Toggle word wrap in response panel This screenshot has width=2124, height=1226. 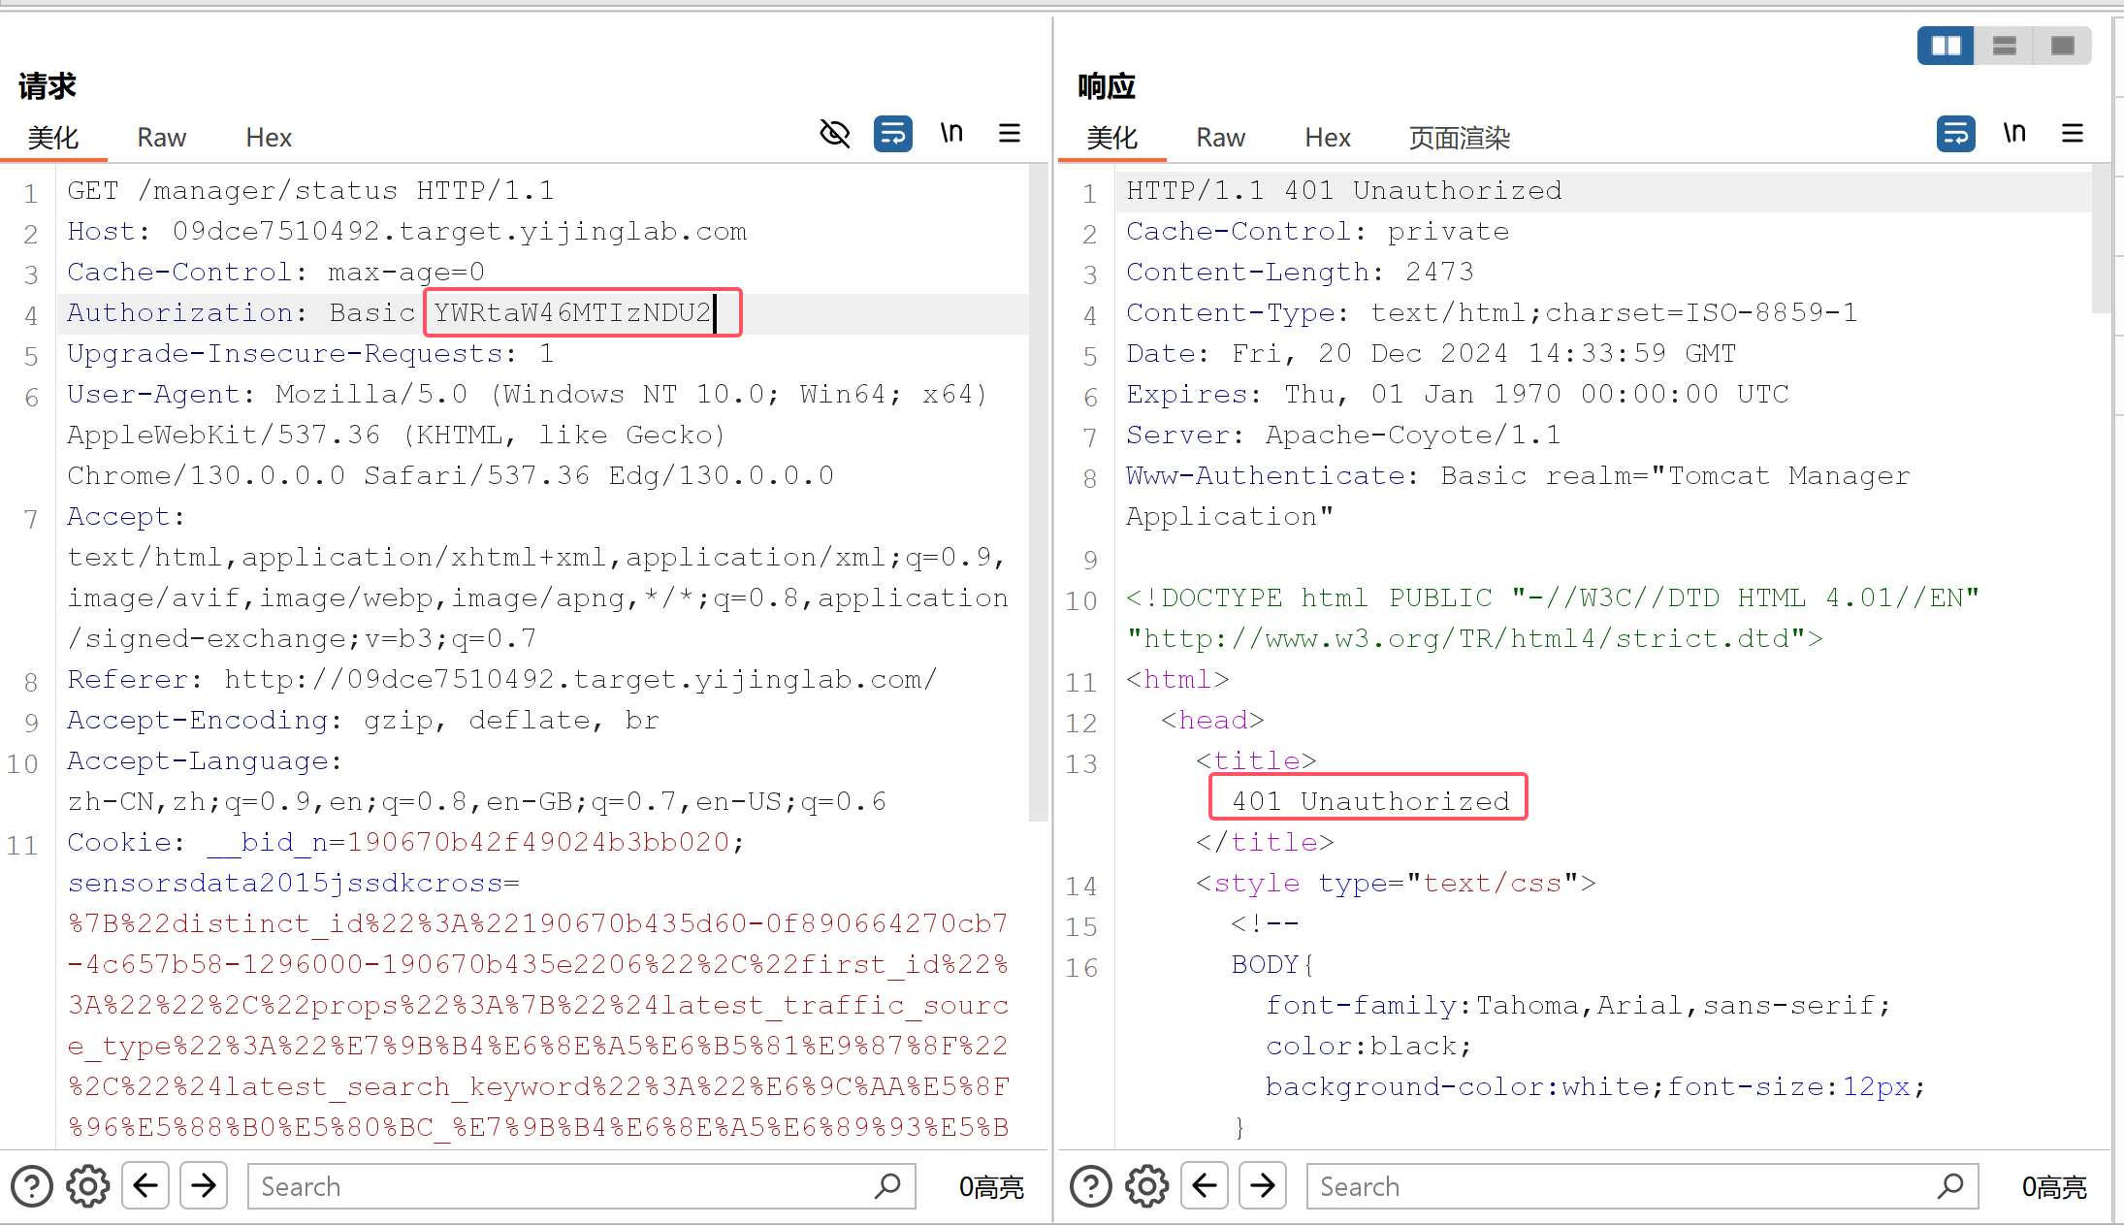(x=1956, y=134)
